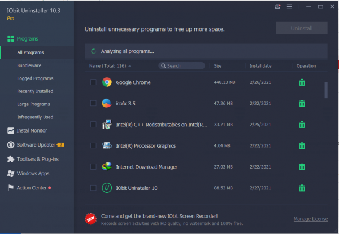339x234 pixels.
Task: Remove Internet Download Manager with trash icon
Action: click(x=302, y=167)
